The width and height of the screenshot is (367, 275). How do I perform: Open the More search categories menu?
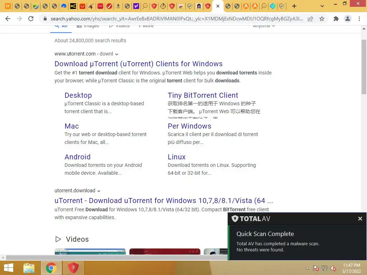coord(146,26)
